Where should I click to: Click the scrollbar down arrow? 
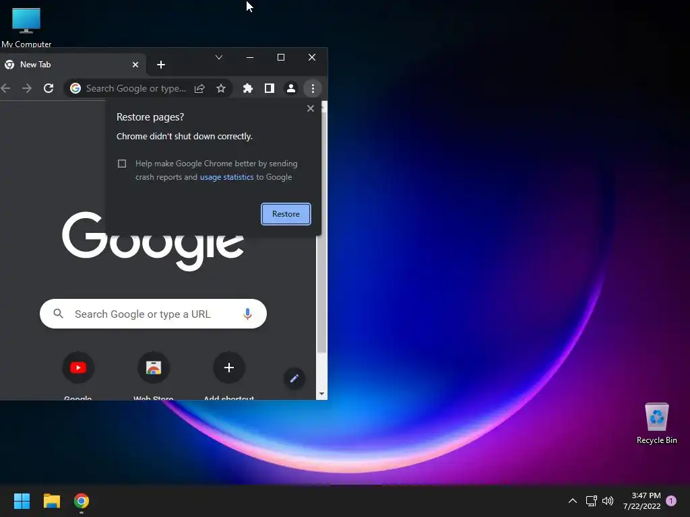(x=321, y=394)
